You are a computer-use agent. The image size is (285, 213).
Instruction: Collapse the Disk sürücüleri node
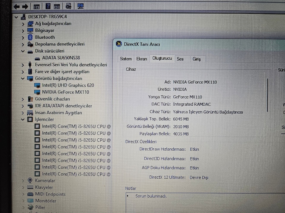click(23, 51)
